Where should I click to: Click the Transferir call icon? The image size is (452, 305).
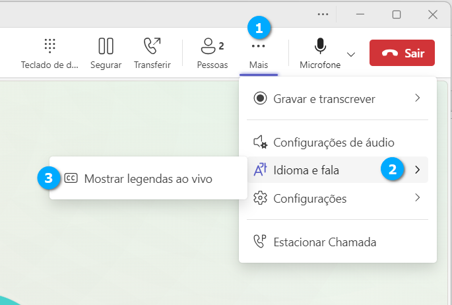tap(152, 46)
